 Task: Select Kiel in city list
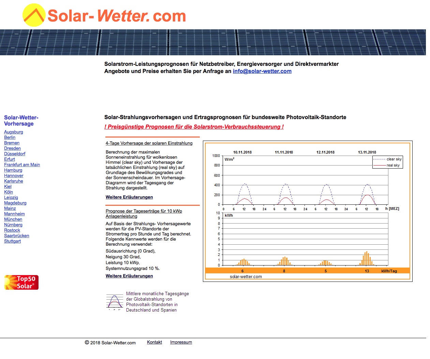8,186
